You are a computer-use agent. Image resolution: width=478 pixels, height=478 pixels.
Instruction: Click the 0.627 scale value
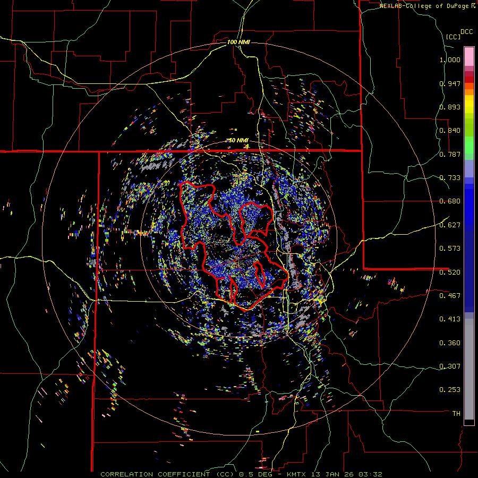(x=450, y=225)
